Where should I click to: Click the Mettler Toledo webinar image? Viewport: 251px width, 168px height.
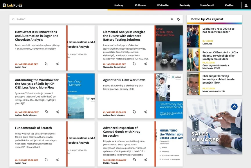169,144
